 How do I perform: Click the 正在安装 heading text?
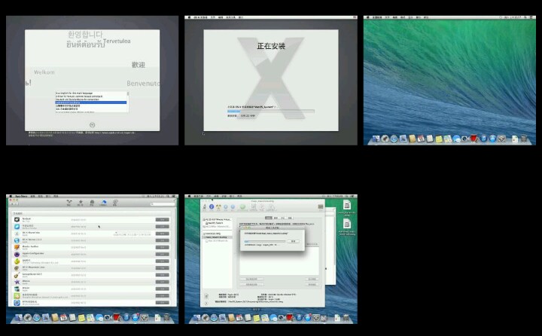click(x=271, y=46)
